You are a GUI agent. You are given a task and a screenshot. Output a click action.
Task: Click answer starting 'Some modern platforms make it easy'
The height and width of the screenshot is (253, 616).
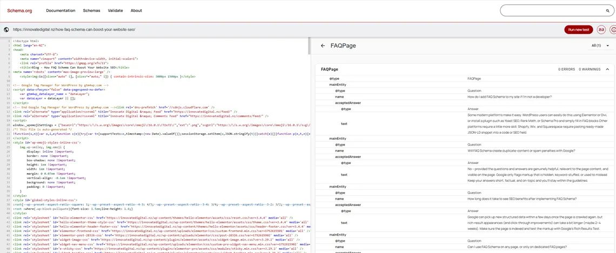[538, 124]
